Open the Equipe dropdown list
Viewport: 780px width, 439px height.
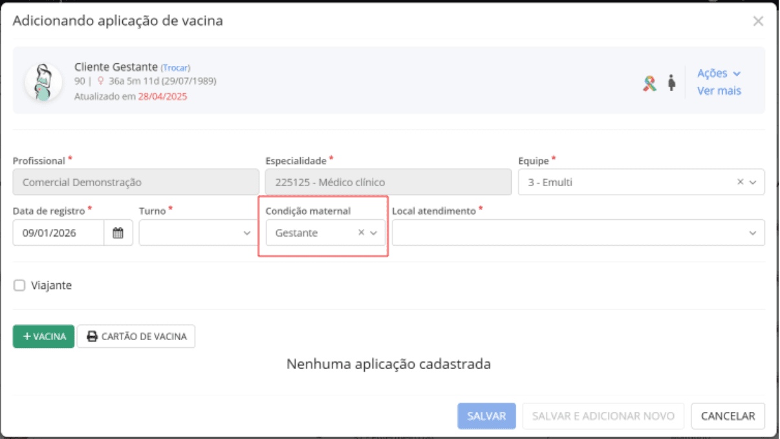coord(753,182)
